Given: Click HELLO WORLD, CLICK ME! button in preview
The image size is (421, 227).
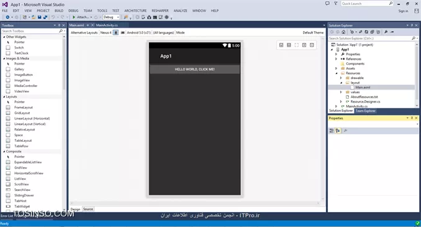Looking at the screenshot, I should point(194,70).
